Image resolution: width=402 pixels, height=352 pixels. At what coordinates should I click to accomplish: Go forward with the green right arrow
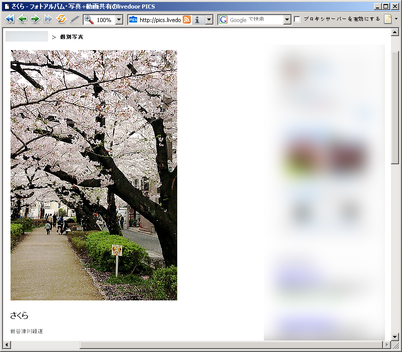[35, 19]
